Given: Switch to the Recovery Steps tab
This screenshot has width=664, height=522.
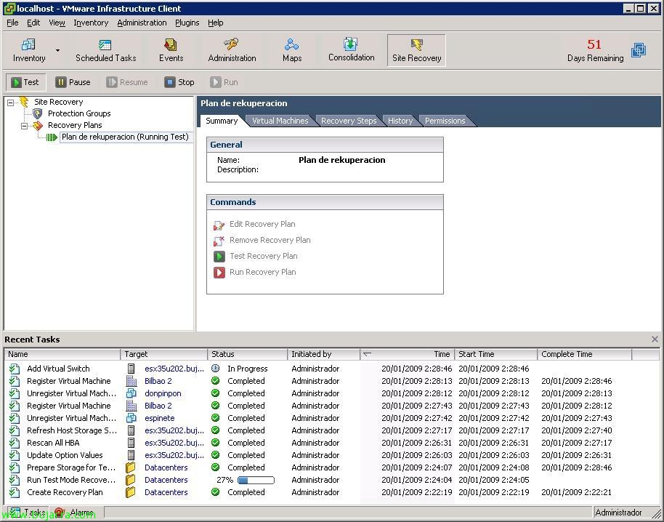Looking at the screenshot, I should click(349, 121).
